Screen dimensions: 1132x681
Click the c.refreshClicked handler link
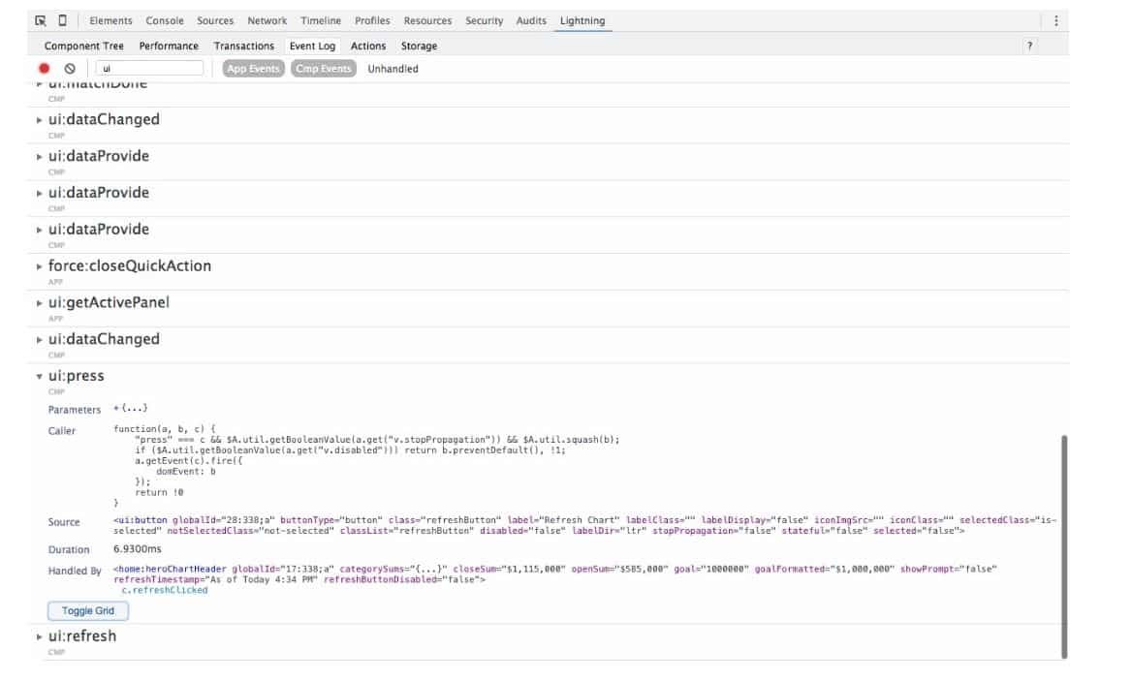[x=164, y=590]
